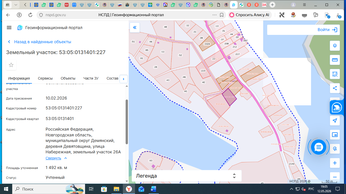Open the round chat support bubble
The height and width of the screenshot is (194, 346).
(318, 147)
